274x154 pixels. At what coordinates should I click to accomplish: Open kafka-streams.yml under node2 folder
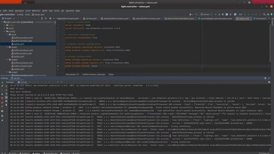pyautogui.click(x=22, y=66)
